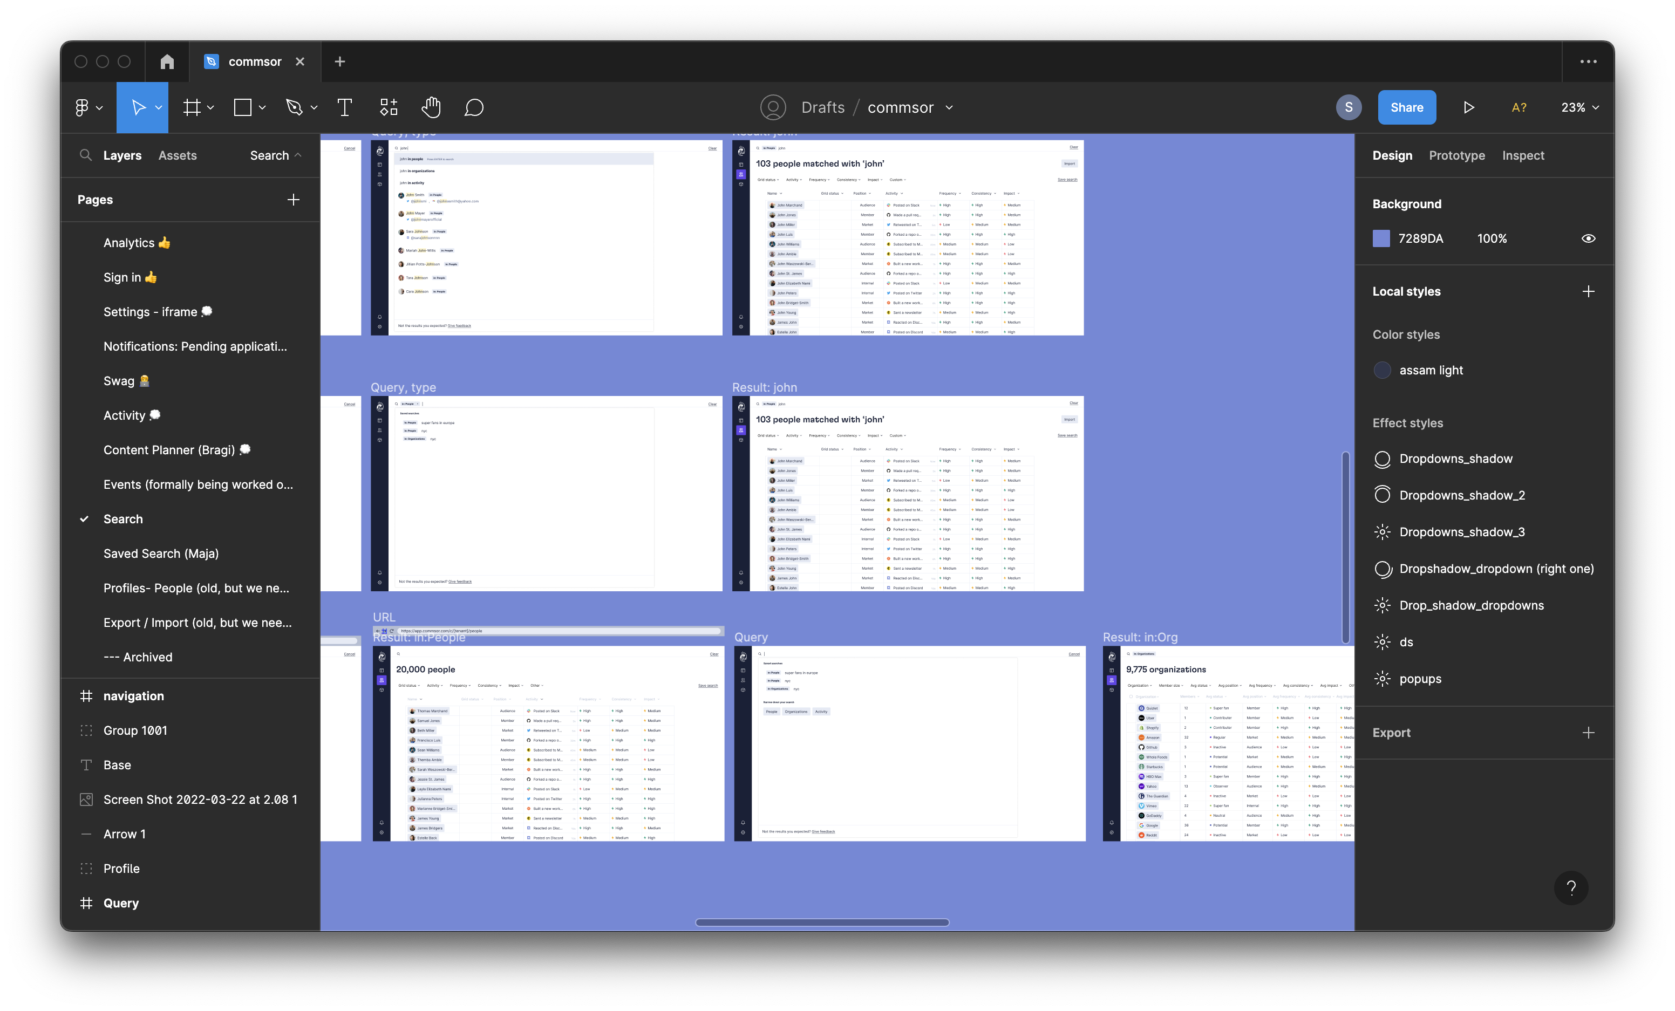This screenshot has height=1011, width=1675.
Task: Open the Resources components tool
Action: pyautogui.click(x=388, y=107)
